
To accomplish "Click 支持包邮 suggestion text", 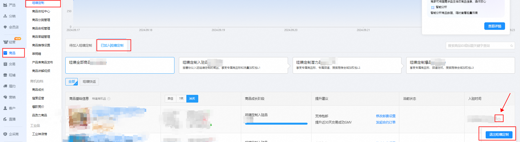I will coord(321,116).
